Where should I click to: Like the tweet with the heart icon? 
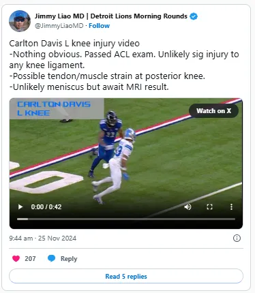coord(16,258)
